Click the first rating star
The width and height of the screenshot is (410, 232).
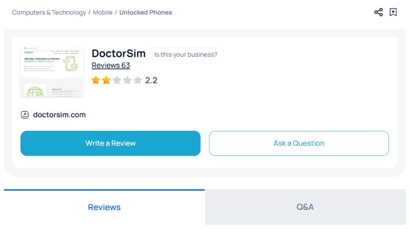[96, 80]
